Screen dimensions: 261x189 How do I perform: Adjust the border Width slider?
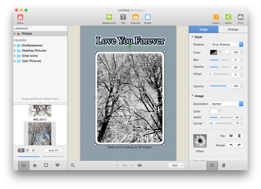[221, 118]
